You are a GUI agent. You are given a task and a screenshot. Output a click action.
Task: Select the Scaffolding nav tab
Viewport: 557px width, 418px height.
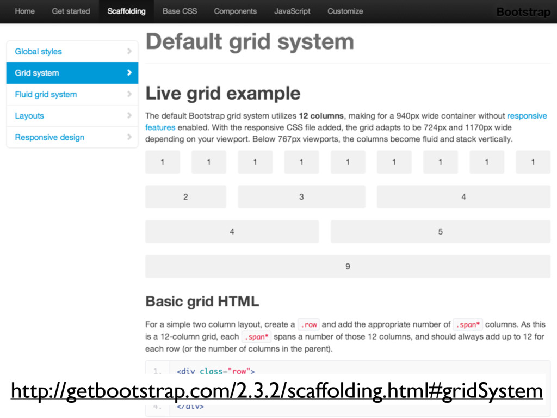click(x=126, y=11)
